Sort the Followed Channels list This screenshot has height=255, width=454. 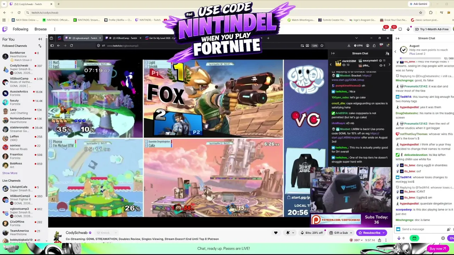click(40, 46)
